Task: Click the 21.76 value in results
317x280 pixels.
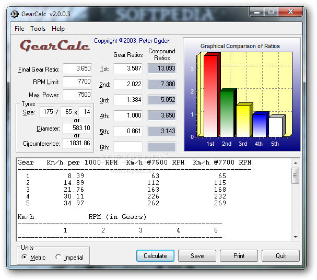Action: click(x=74, y=190)
